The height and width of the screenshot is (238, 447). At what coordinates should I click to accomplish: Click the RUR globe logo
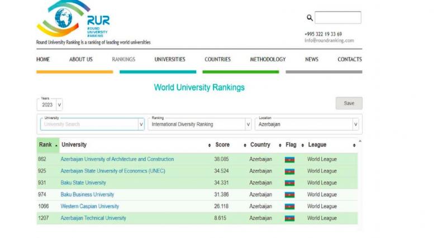click(x=73, y=20)
